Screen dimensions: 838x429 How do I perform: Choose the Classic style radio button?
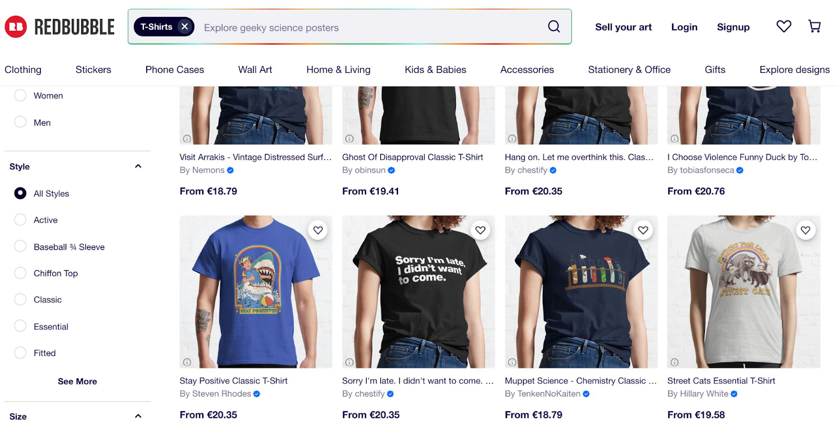tap(20, 299)
